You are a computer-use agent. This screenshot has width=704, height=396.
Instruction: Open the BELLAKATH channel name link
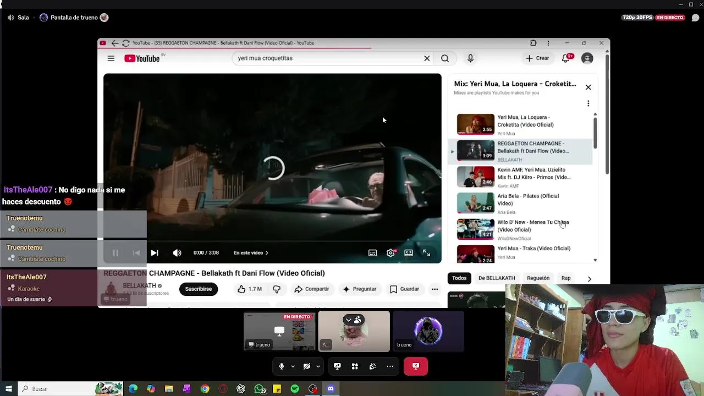click(140, 286)
